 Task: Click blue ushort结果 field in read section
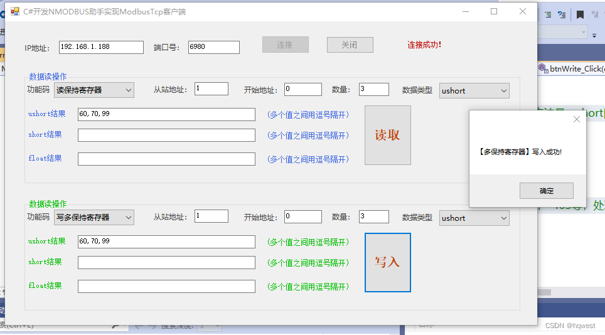(x=166, y=115)
